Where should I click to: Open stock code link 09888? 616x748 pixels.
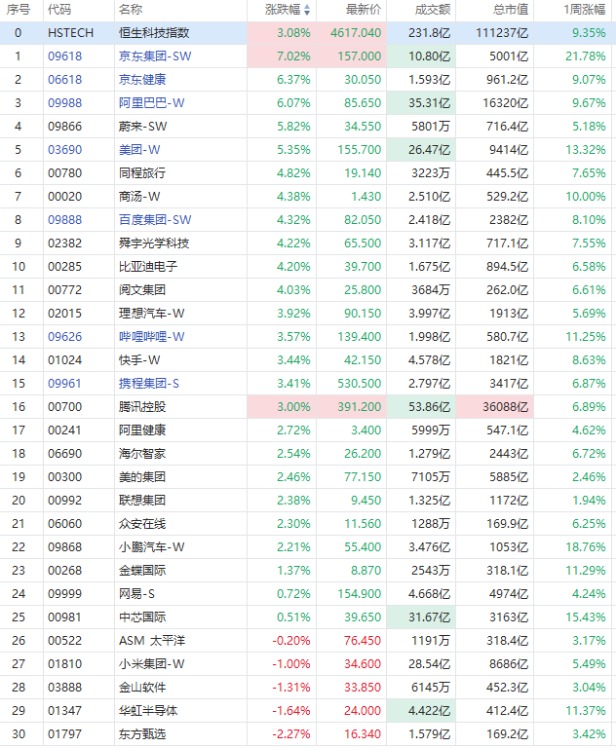[65, 220]
